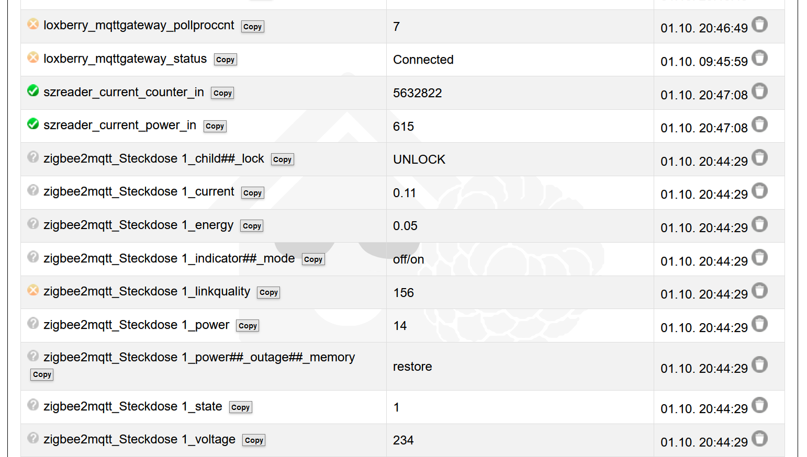Click trash icon for Steckdose 1_state row
Viewport: 807px width, 457px height.
[x=759, y=405]
